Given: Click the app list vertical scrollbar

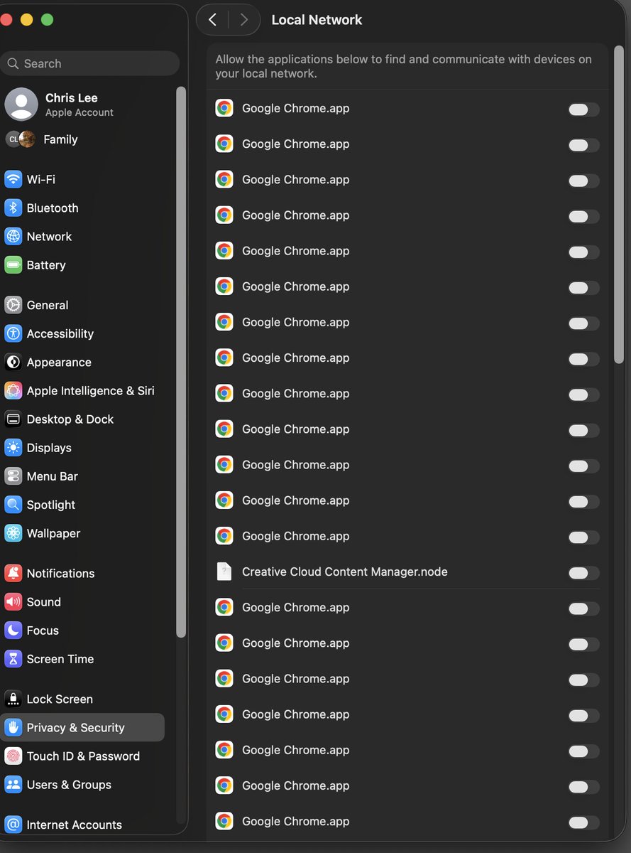Looking at the screenshot, I should point(618,205).
